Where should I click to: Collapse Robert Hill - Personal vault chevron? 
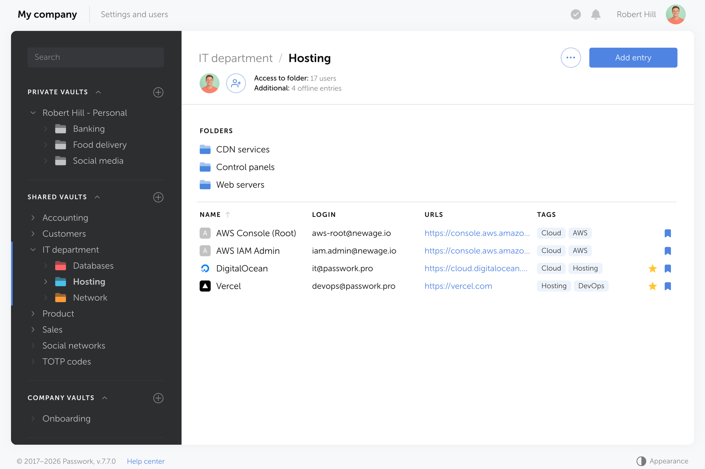33,113
